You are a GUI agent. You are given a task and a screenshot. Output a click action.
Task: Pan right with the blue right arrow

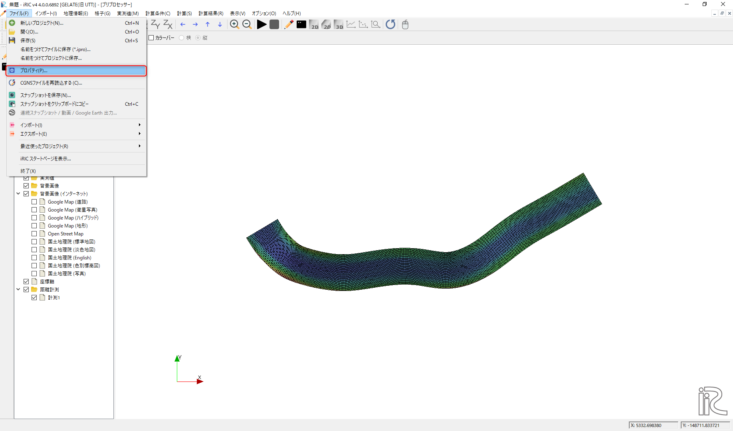pos(195,24)
